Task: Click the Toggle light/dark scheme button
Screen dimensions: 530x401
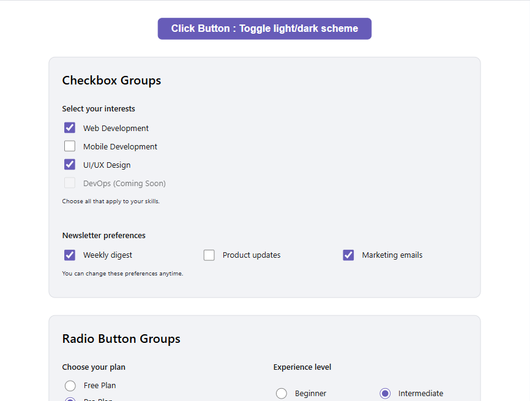Action: (264, 29)
